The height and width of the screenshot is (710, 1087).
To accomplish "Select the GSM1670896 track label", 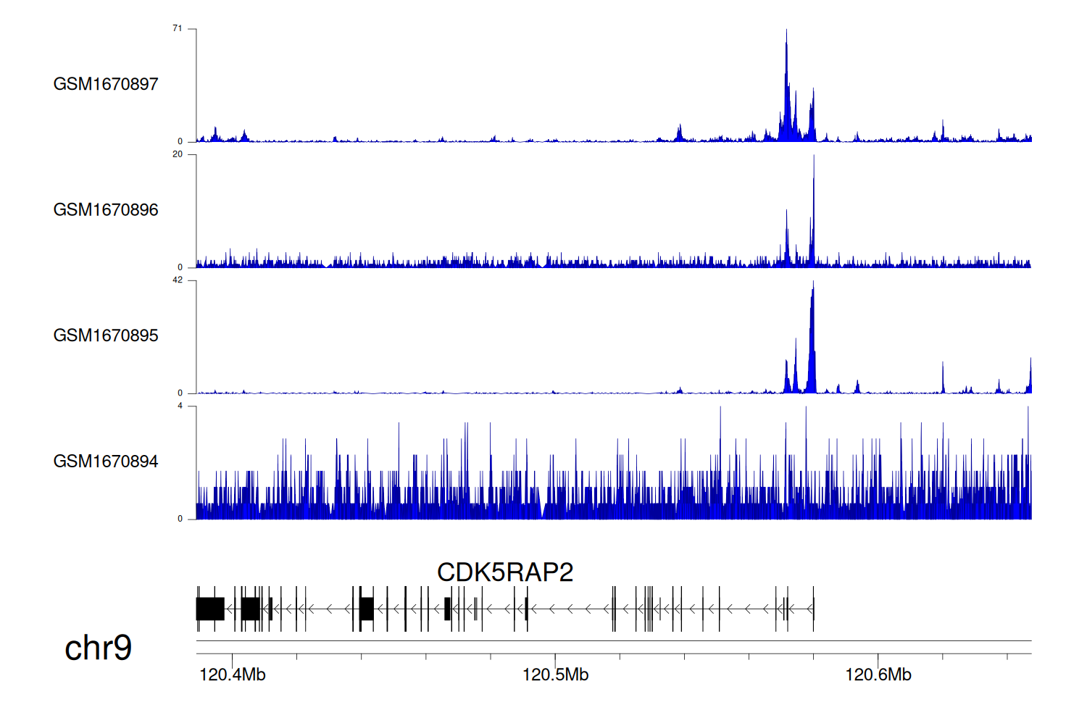I will click(x=106, y=210).
